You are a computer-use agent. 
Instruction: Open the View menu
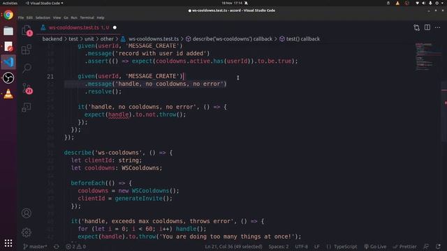click(x=57, y=17)
